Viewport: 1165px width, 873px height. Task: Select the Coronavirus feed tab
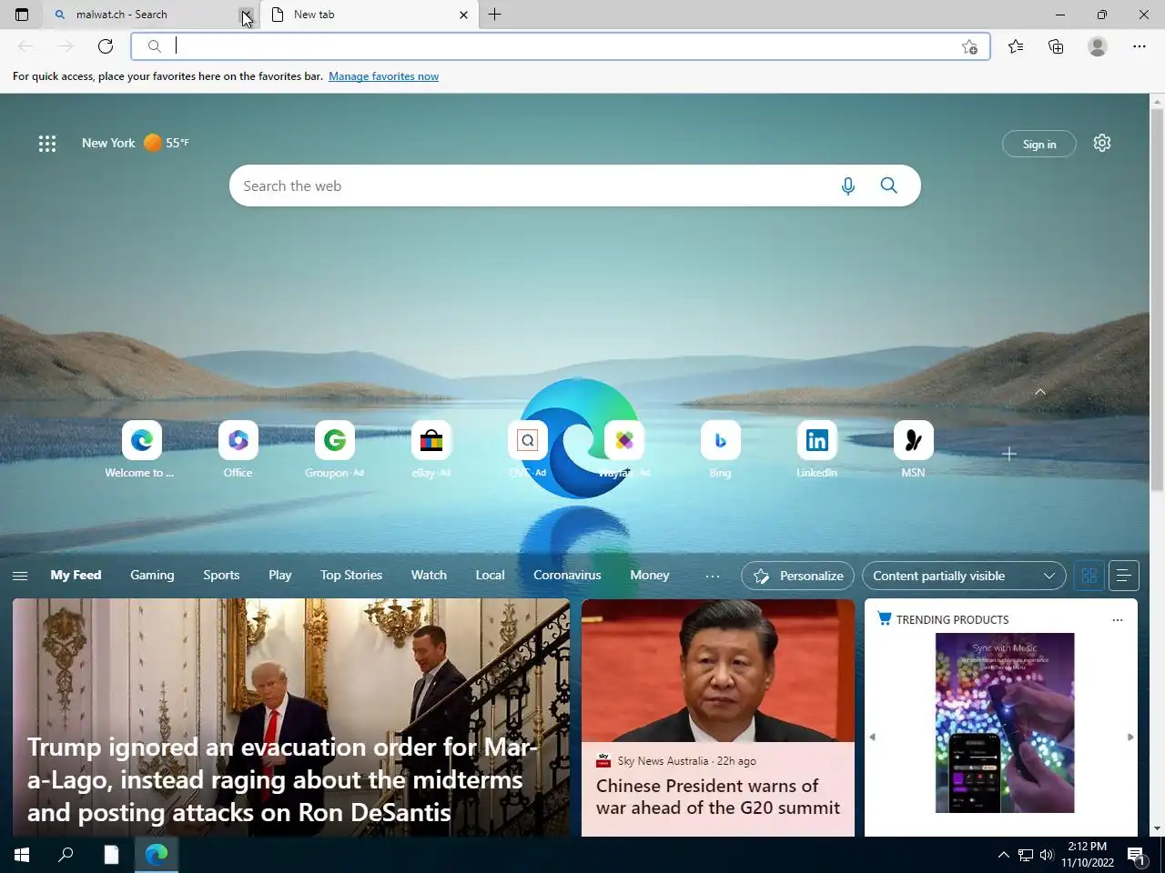[x=567, y=576]
